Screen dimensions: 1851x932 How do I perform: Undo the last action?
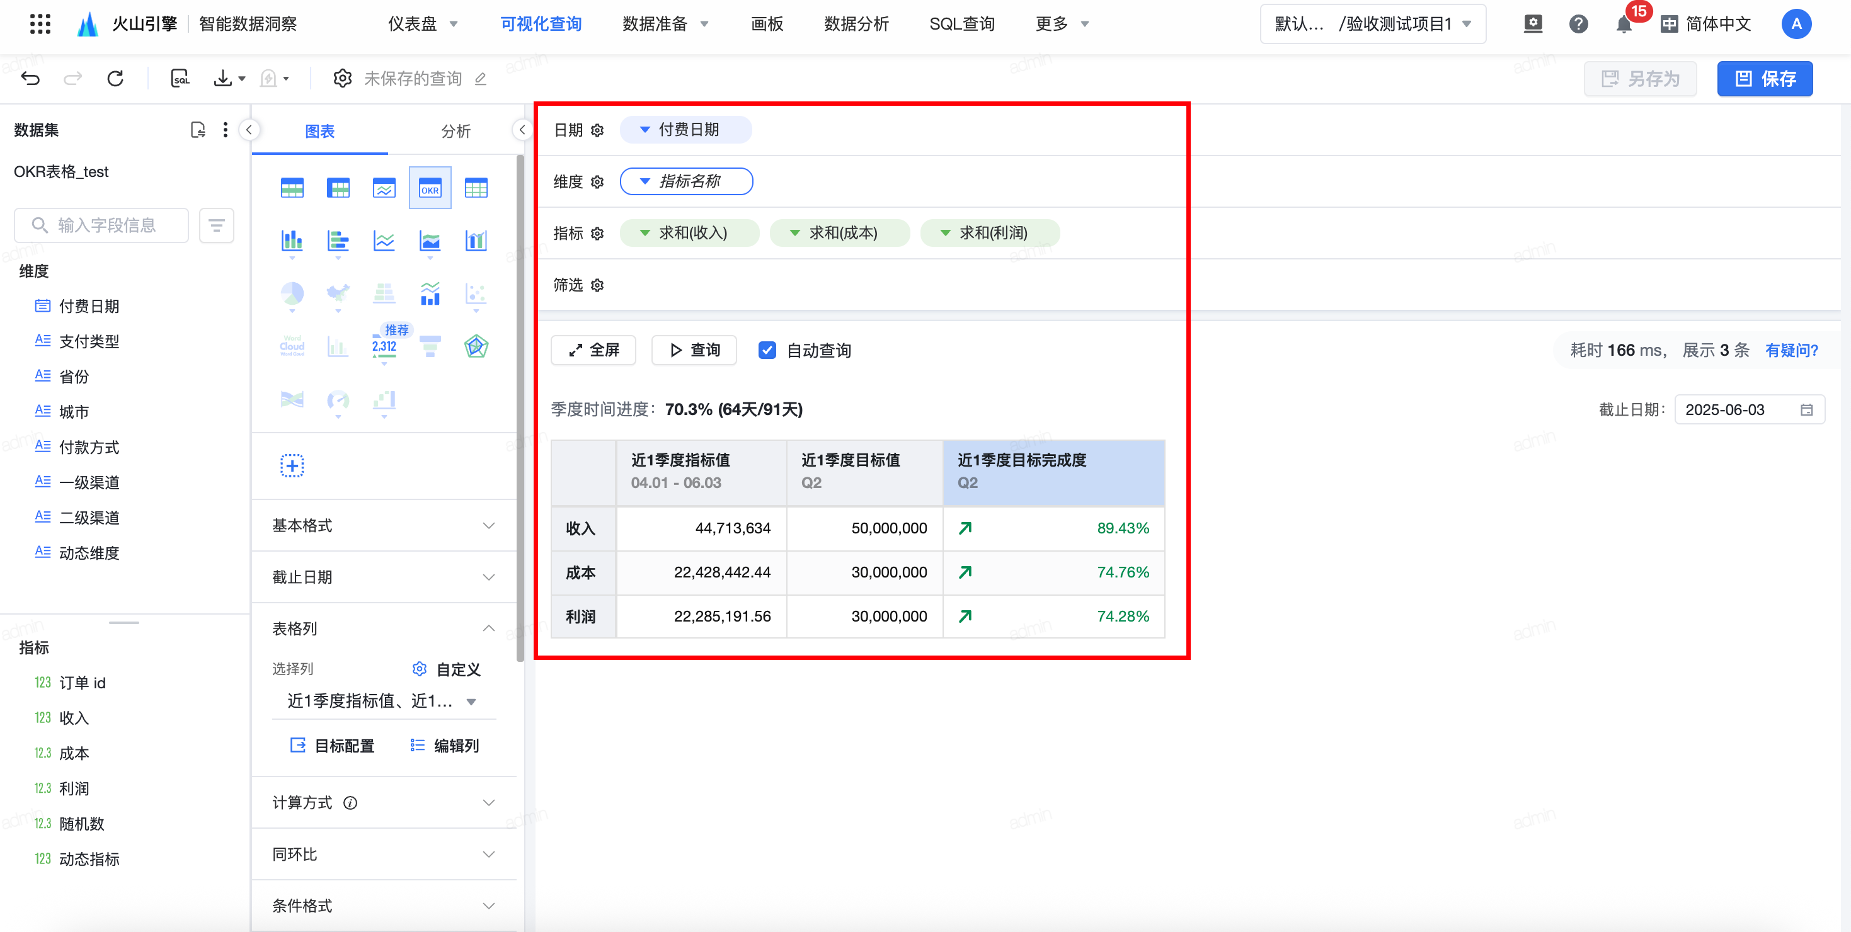point(30,78)
